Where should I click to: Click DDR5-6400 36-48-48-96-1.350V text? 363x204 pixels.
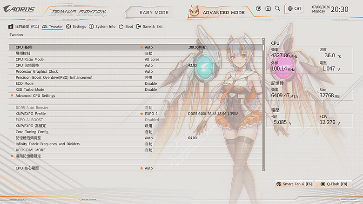213,114
